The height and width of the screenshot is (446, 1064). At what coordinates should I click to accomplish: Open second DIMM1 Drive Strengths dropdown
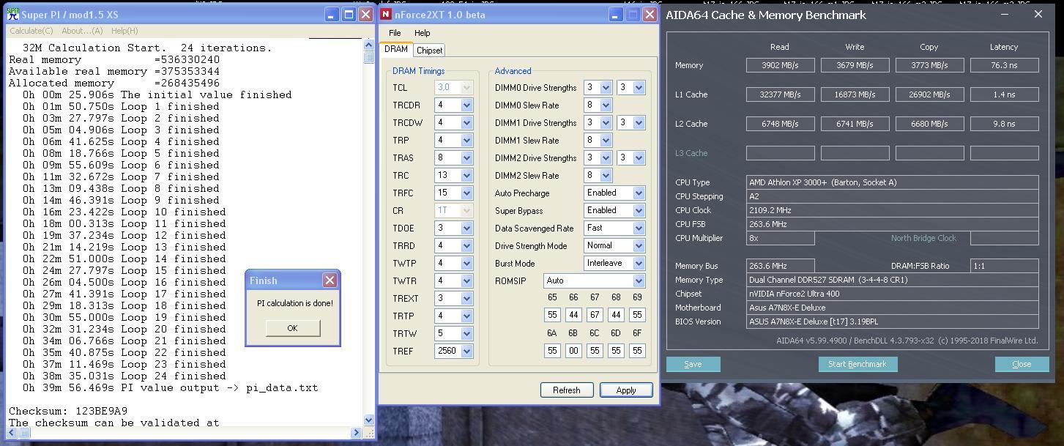coord(639,122)
